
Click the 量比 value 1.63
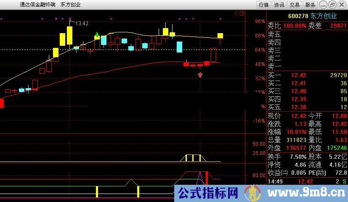click(x=341, y=140)
